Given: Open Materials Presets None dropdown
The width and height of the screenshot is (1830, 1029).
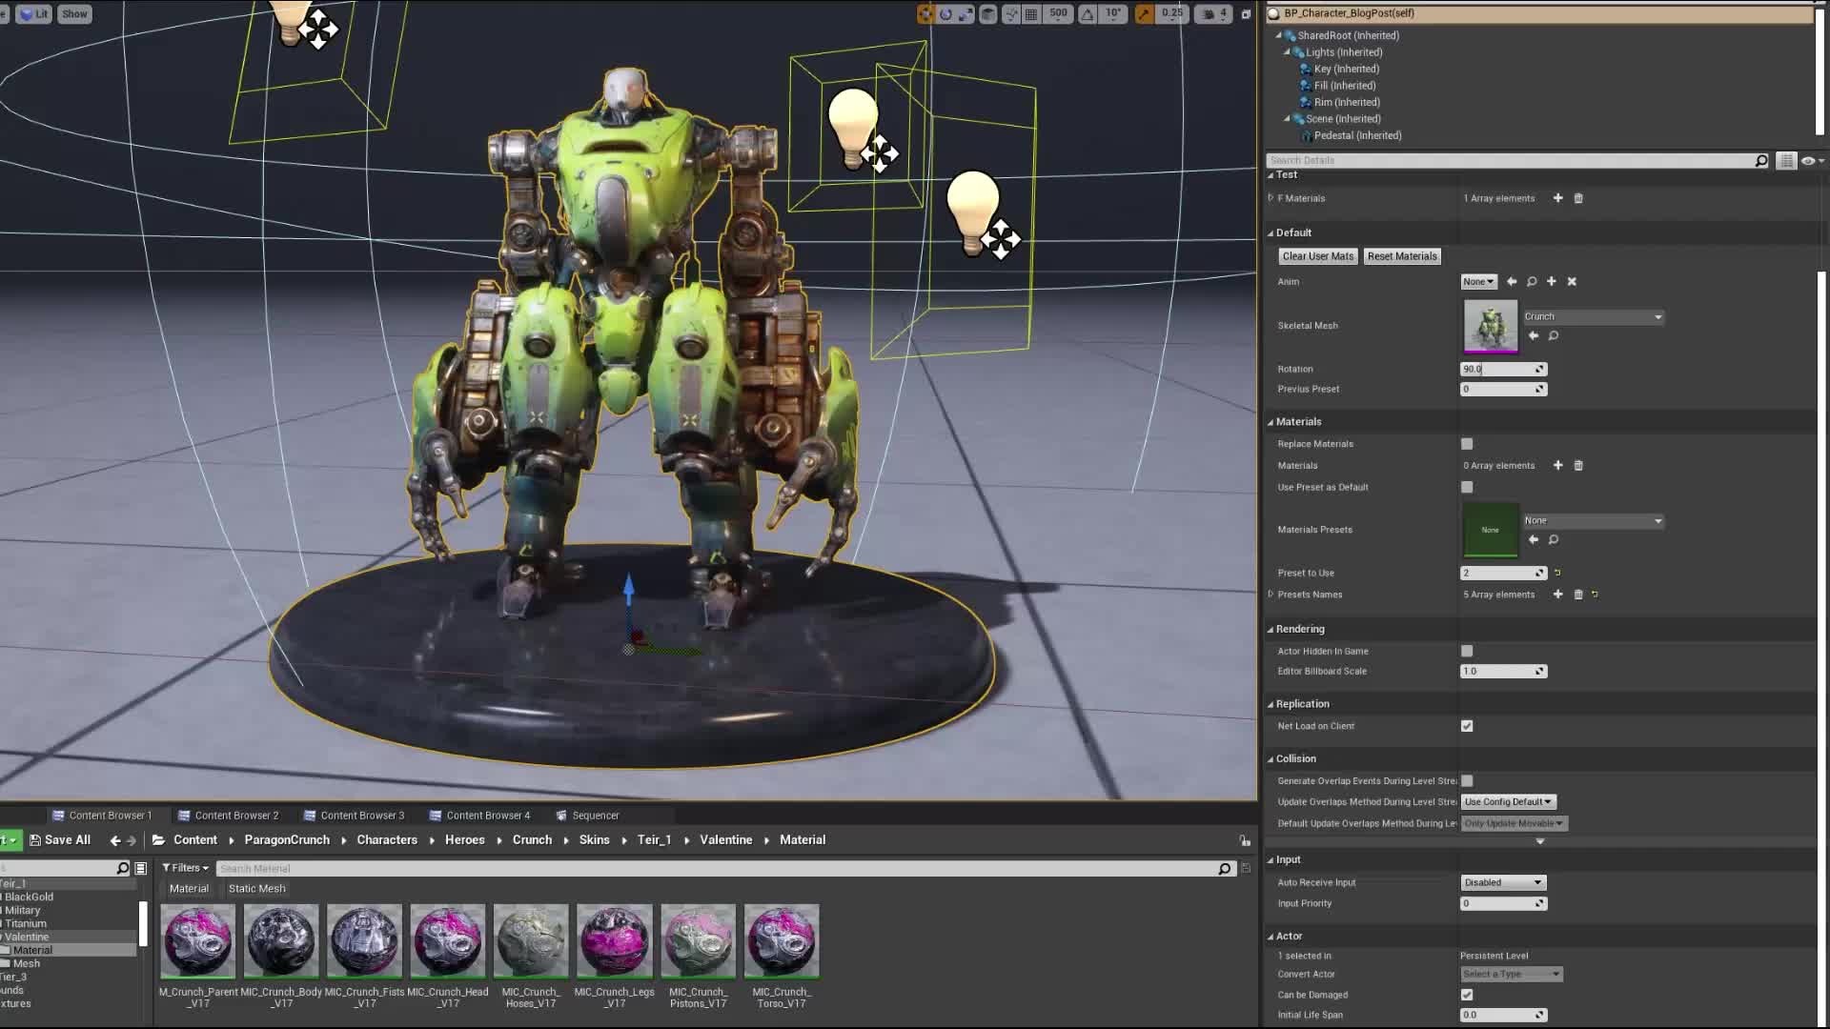Looking at the screenshot, I should coord(1593,521).
